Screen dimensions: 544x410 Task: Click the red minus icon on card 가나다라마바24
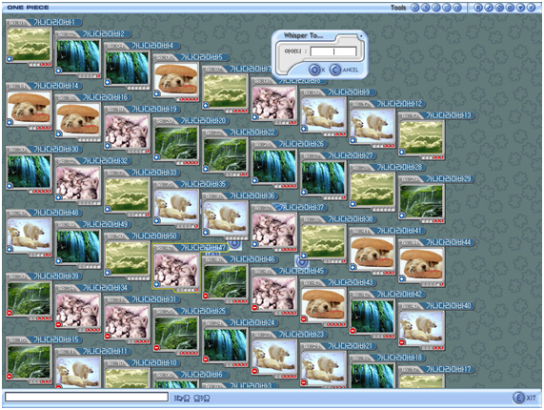click(206, 359)
